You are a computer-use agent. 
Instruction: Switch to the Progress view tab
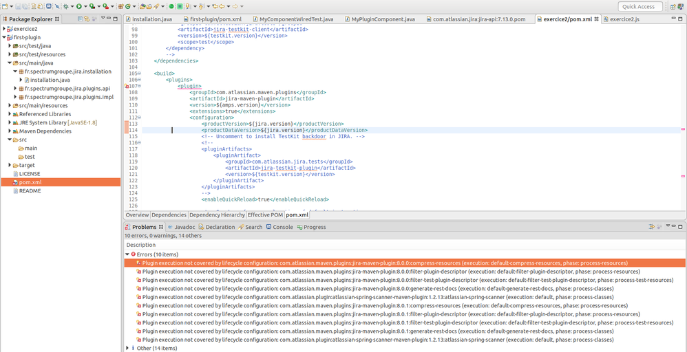312,227
